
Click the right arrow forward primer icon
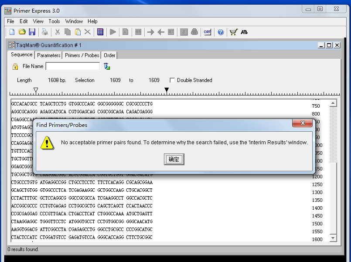[151, 32]
